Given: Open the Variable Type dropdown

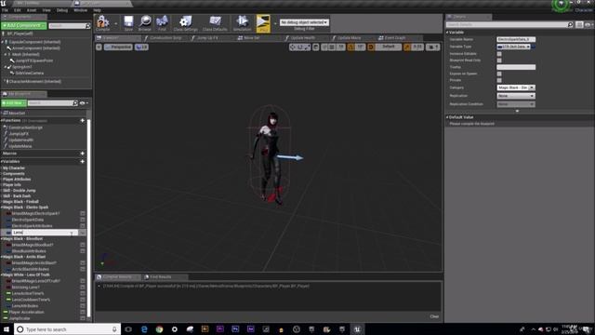Looking at the screenshot, I should pyautogui.click(x=513, y=47).
